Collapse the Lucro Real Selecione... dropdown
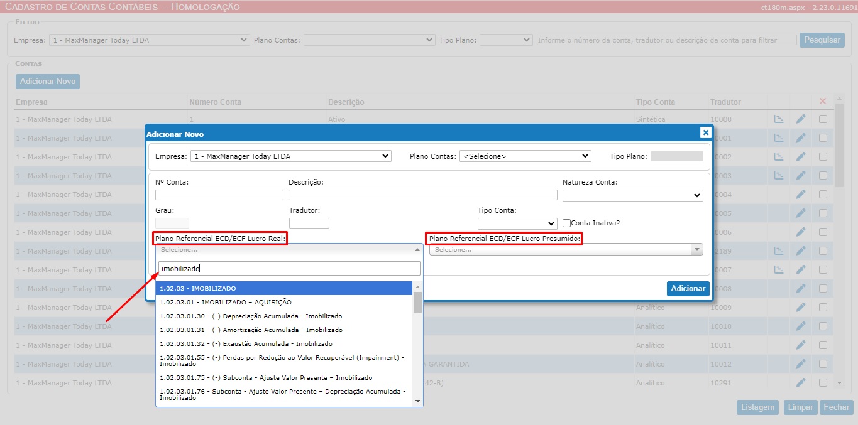 click(x=289, y=250)
